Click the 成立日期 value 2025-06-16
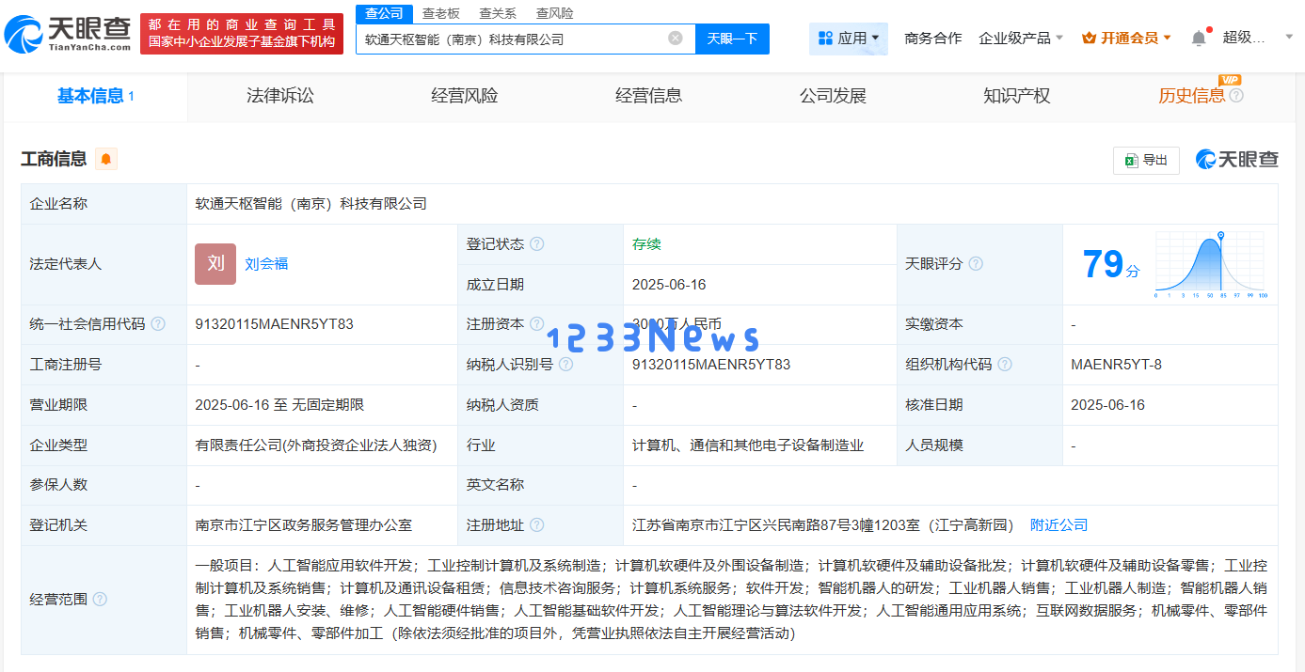 pos(669,285)
